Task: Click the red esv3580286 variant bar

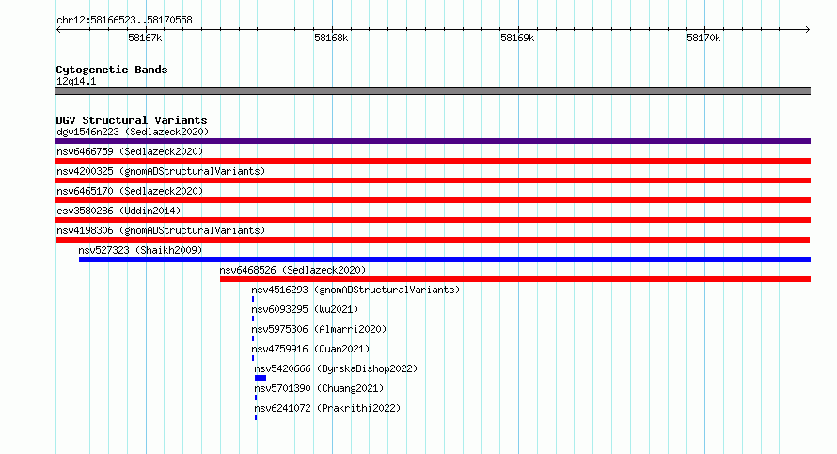Action: 433,220
